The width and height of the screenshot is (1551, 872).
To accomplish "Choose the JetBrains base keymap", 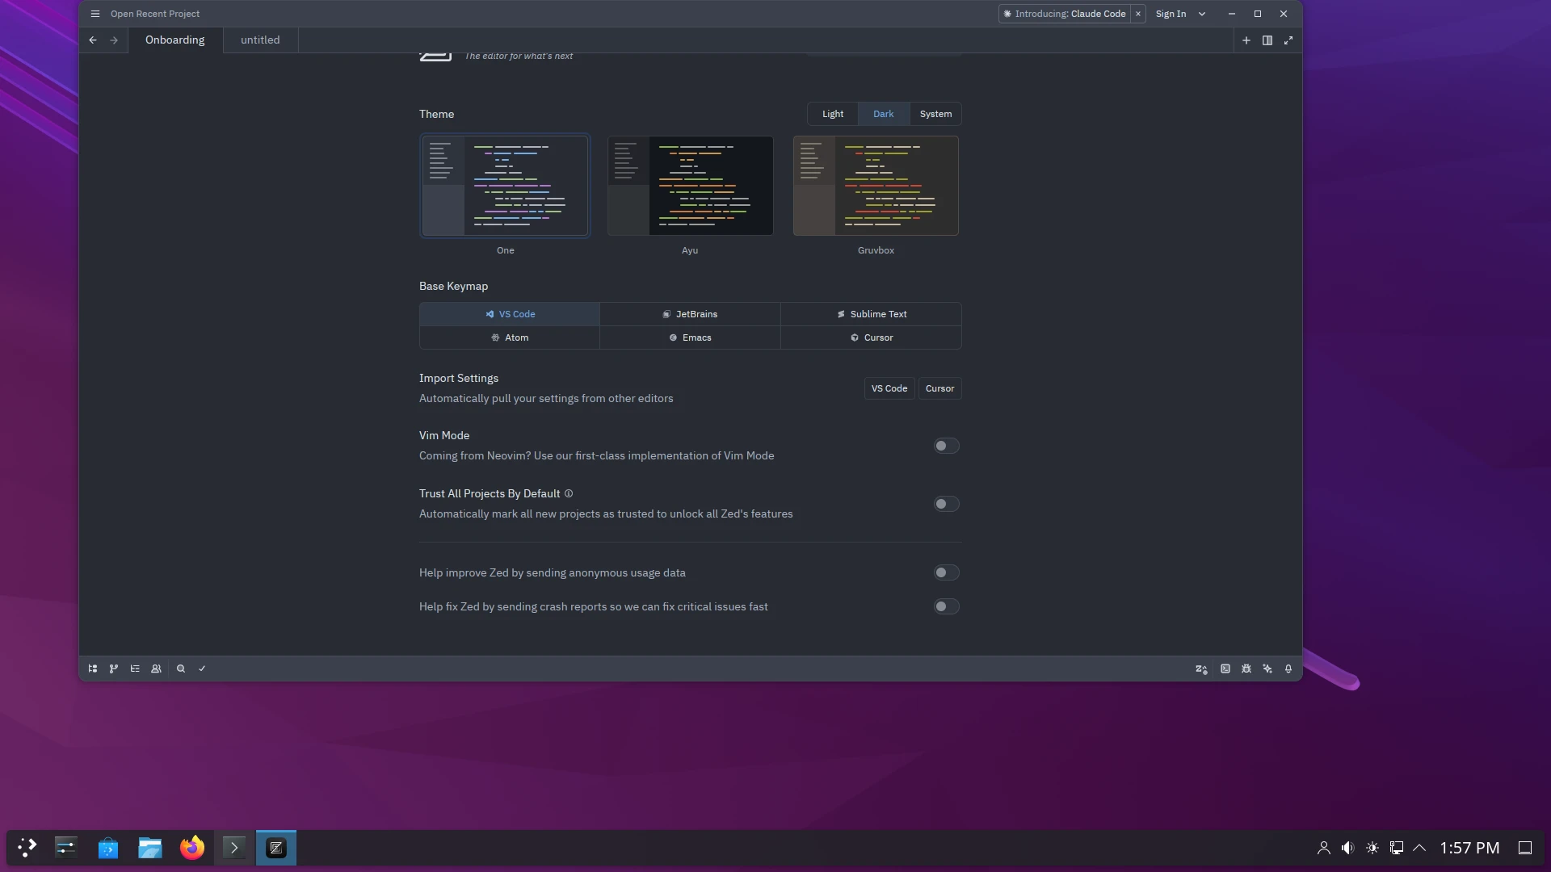I will 690,314.
